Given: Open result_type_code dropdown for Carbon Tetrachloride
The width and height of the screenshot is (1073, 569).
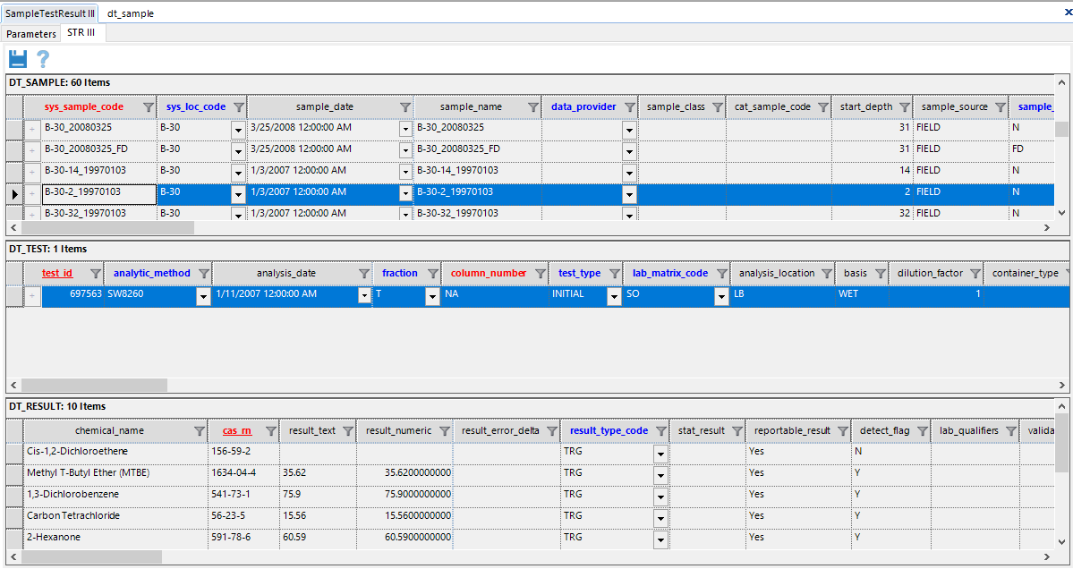Looking at the screenshot, I should coord(660,516).
